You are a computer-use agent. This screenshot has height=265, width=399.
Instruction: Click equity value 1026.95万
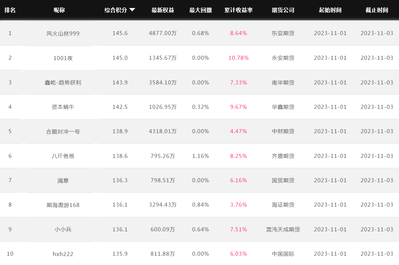coord(163,107)
